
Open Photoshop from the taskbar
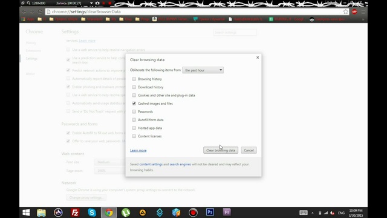[210, 212]
